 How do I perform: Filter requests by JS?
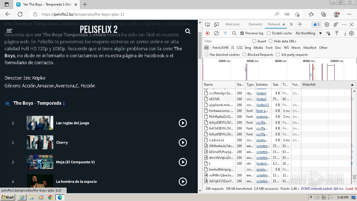(233, 48)
